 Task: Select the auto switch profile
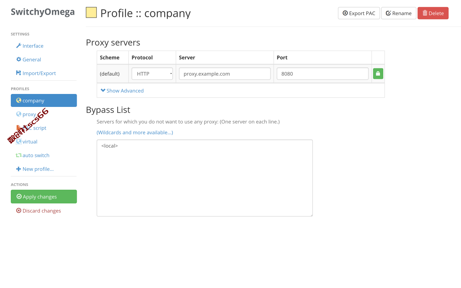point(44,155)
